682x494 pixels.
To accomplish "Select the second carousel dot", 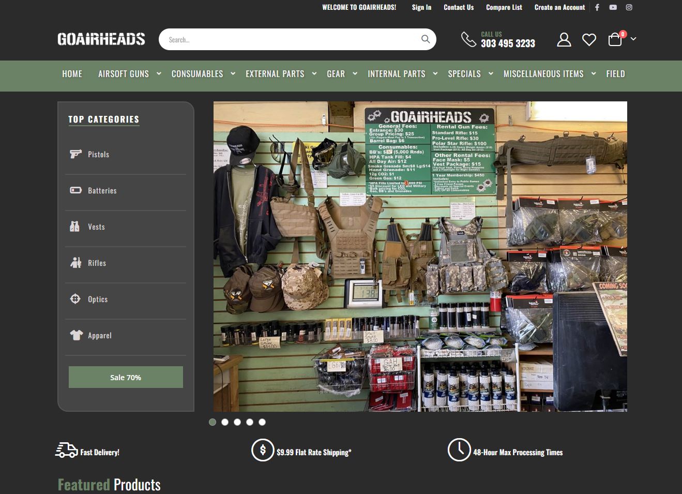I will point(225,422).
